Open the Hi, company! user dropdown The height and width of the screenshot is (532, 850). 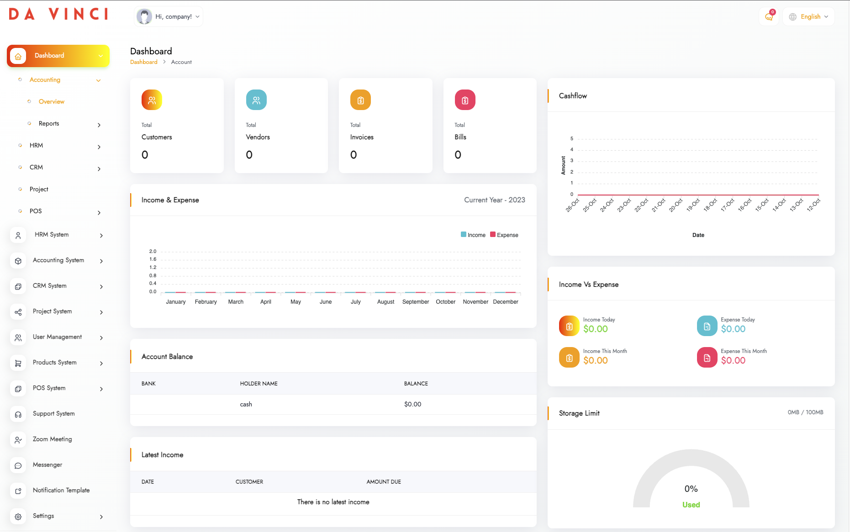(x=169, y=17)
